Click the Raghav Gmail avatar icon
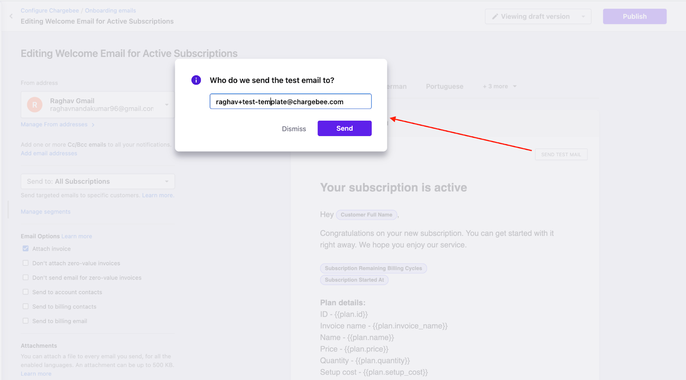 tap(35, 105)
